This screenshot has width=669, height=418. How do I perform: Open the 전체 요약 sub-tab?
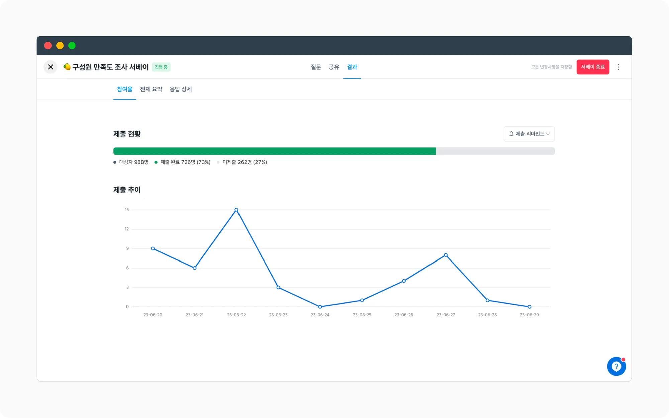point(151,89)
